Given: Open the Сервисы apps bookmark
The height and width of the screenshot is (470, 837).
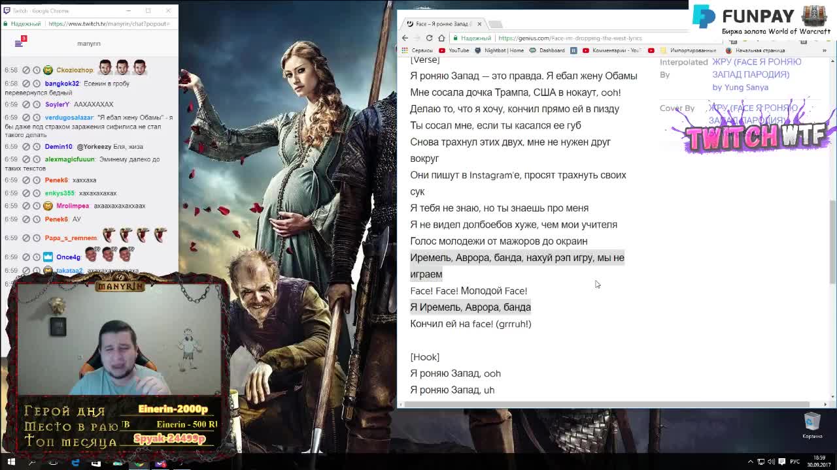Looking at the screenshot, I should pos(418,50).
